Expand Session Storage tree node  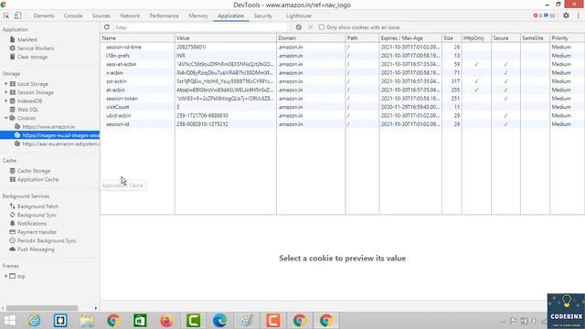click(x=6, y=92)
